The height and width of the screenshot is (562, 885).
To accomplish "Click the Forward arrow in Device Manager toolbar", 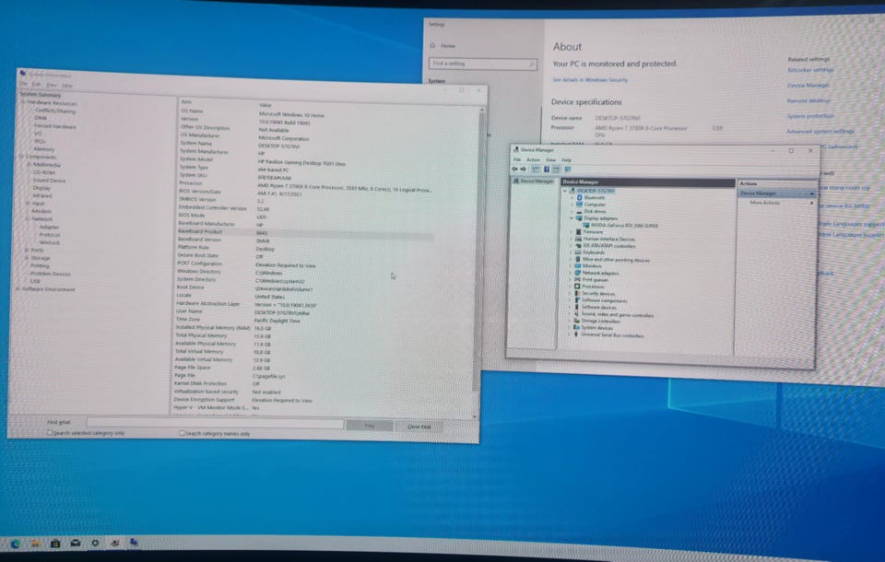I will pyautogui.click(x=524, y=170).
